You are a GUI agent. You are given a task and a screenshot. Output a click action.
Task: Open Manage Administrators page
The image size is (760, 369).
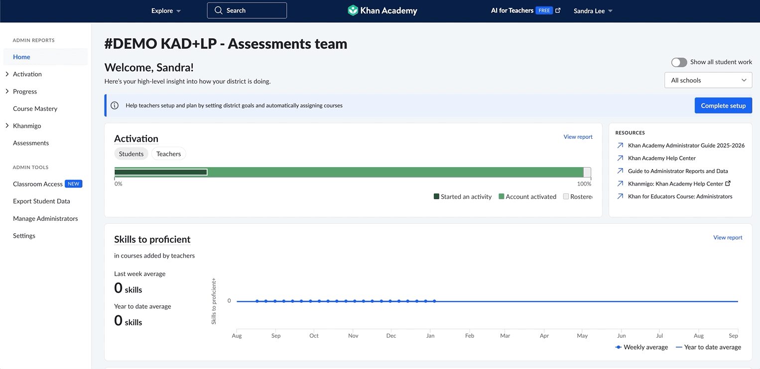45,218
